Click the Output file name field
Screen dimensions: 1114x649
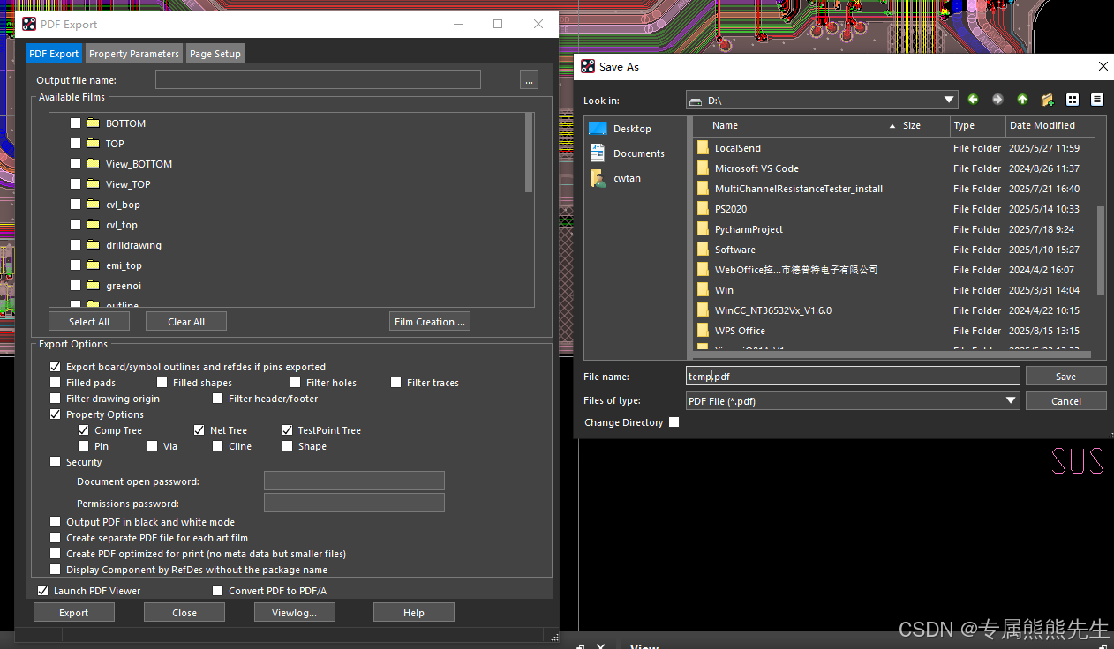[318, 80]
